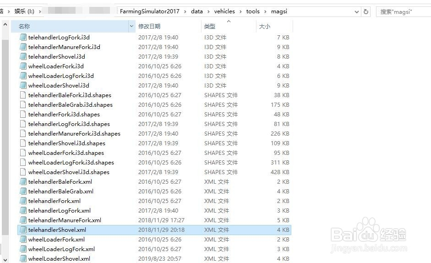
Task: Click the file icon of telehandlerBaleFork.xml
Action: [23, 181]
